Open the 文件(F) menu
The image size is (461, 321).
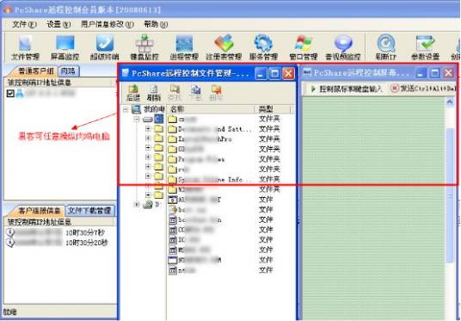click(x=24, y=24)
